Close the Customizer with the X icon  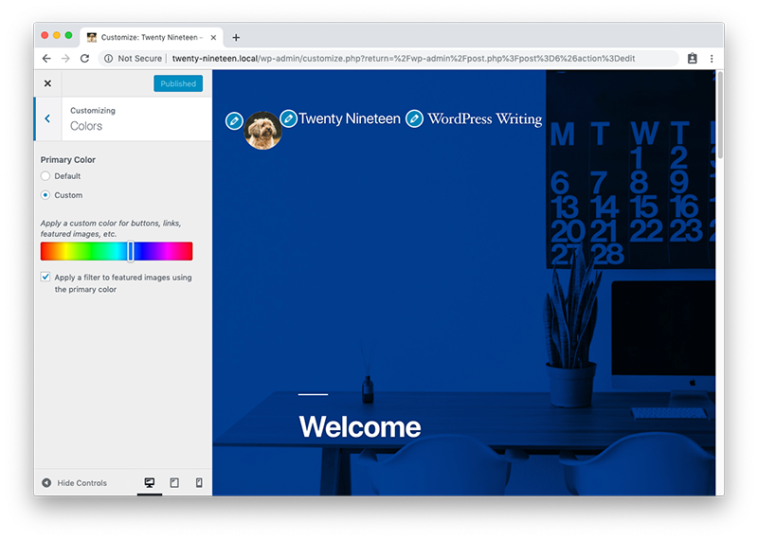point(47,83)
